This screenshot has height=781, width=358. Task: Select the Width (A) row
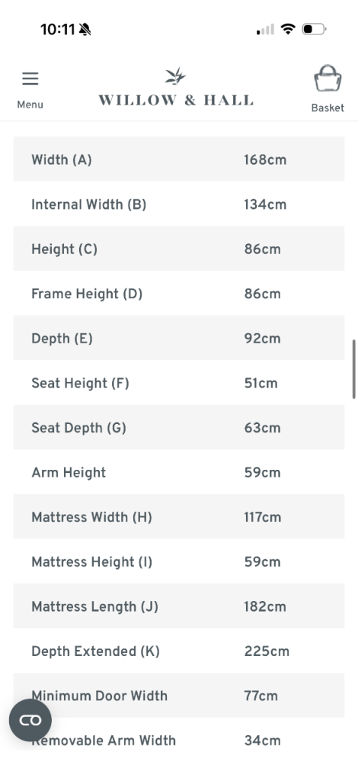pos(179,159)
